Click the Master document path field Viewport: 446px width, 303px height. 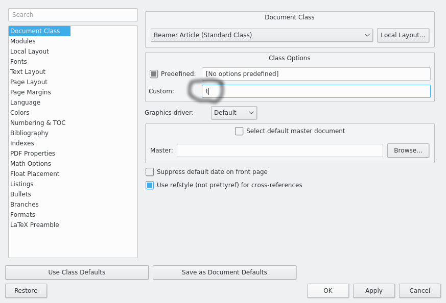[279, 150]
